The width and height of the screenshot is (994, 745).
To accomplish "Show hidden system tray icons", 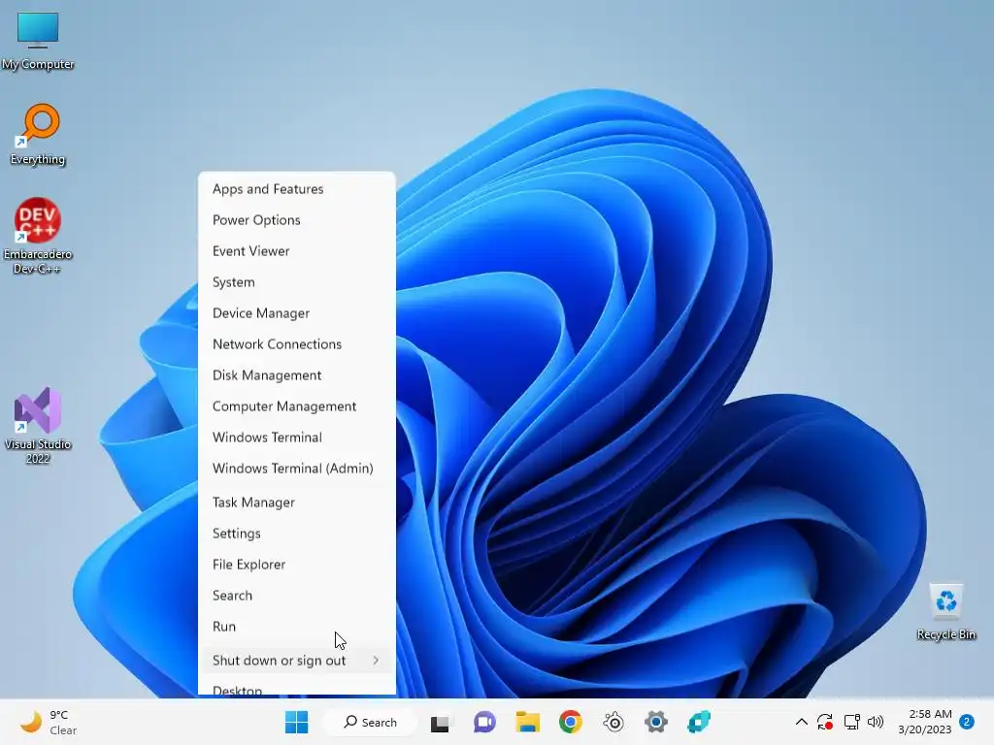I will point(801,722).
